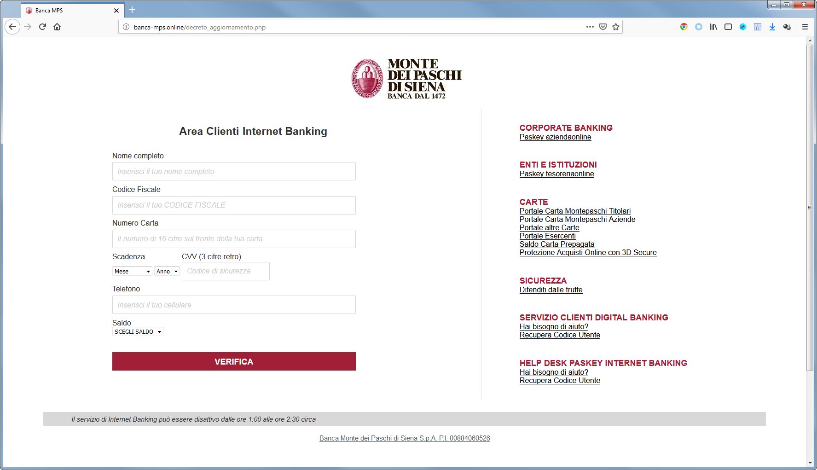Show site information for banca-mps.online
817x470 pixels.
coord(126,27)
